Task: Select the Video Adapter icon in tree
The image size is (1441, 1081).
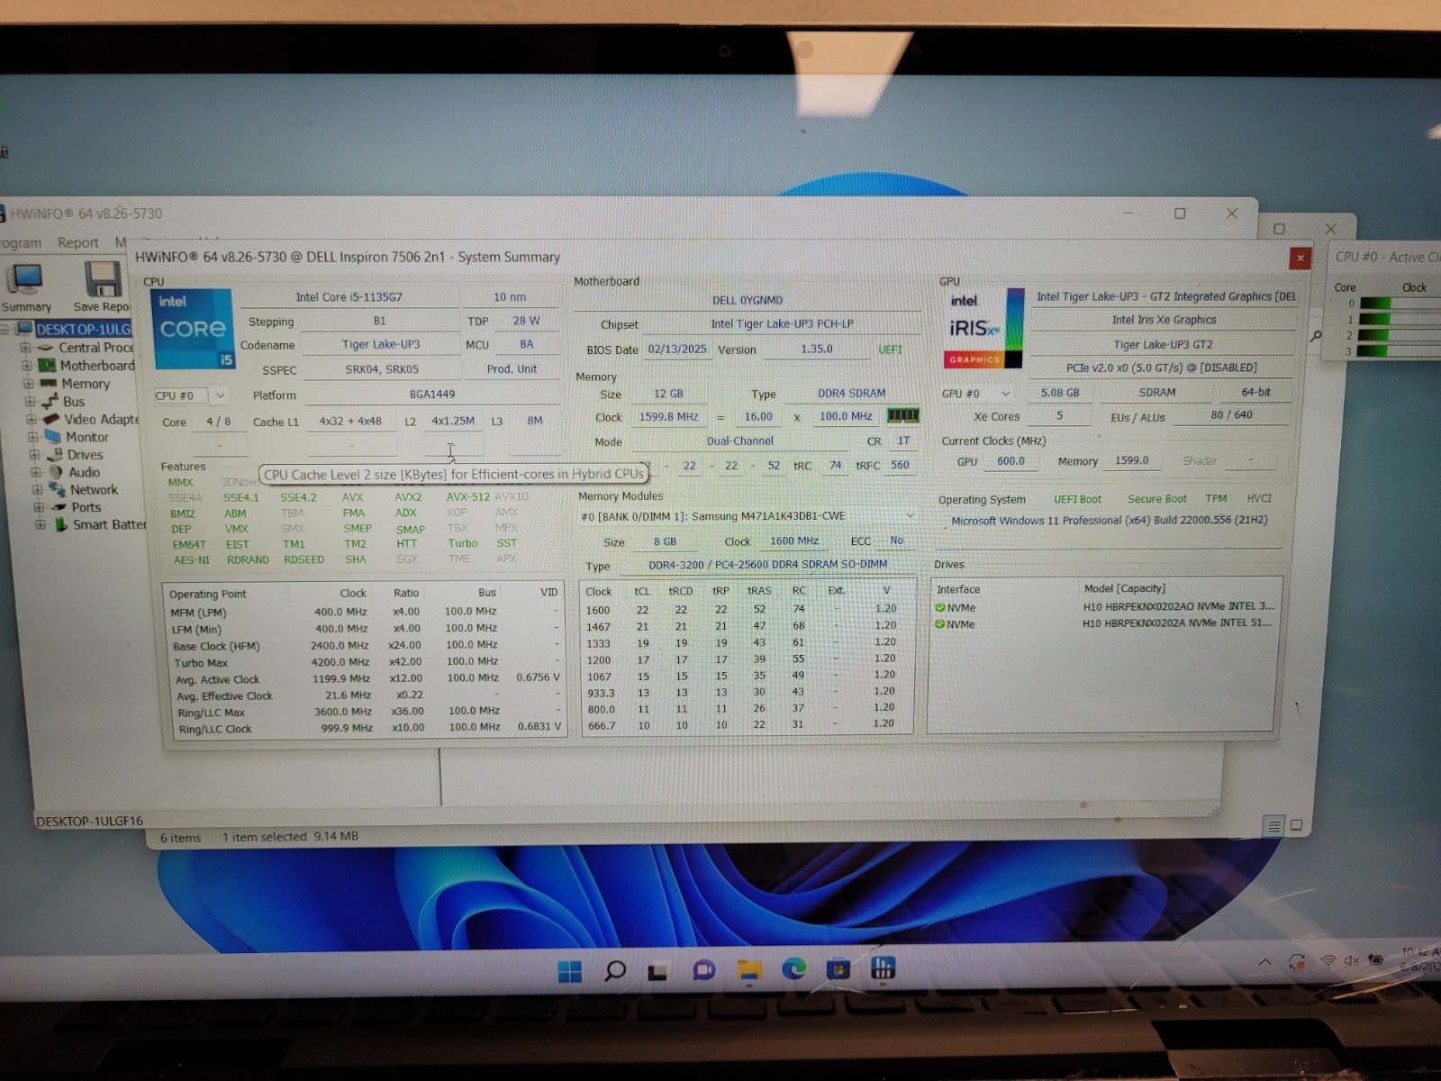Action: [x=51, y=419]
